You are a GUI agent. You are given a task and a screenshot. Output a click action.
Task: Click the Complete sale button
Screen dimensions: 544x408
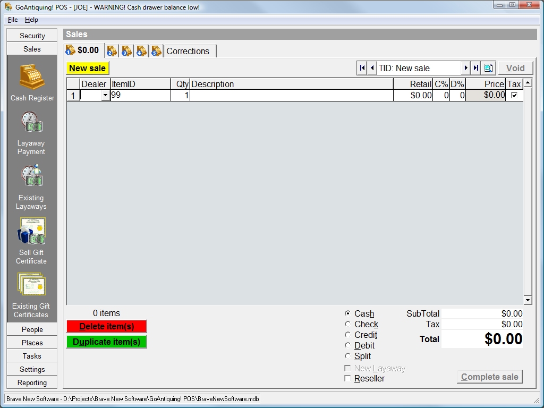pos(489,377)
